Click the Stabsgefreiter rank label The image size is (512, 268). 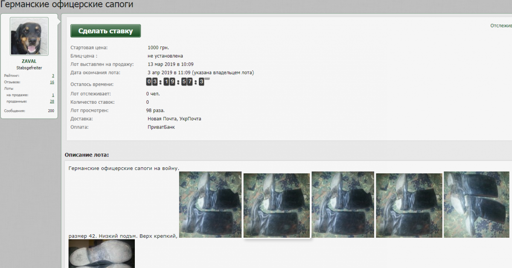point(29,68)
